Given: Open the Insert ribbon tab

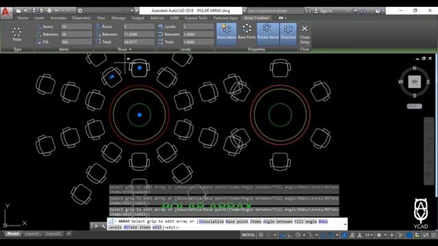Looking at the screenshot, I should point(39,18).
